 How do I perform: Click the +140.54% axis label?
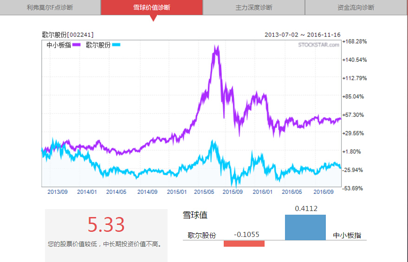coord(355,60)
